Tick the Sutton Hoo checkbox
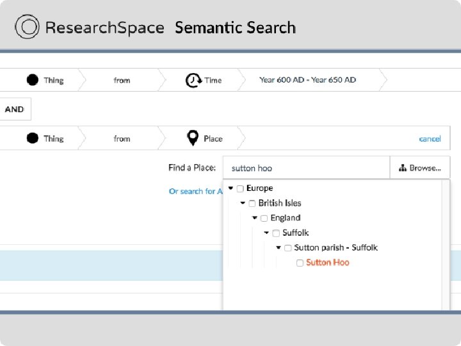The width and height of the screenshot is (461, 346). 300,263
